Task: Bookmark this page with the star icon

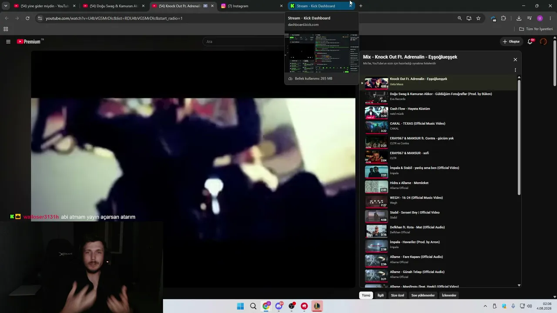Action: [x=478, y=18]
